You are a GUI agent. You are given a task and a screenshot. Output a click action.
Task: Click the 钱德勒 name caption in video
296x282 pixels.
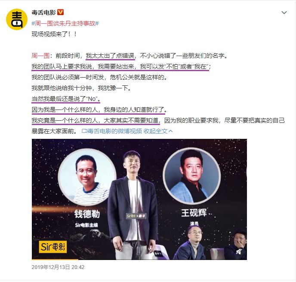coord(87,214)
